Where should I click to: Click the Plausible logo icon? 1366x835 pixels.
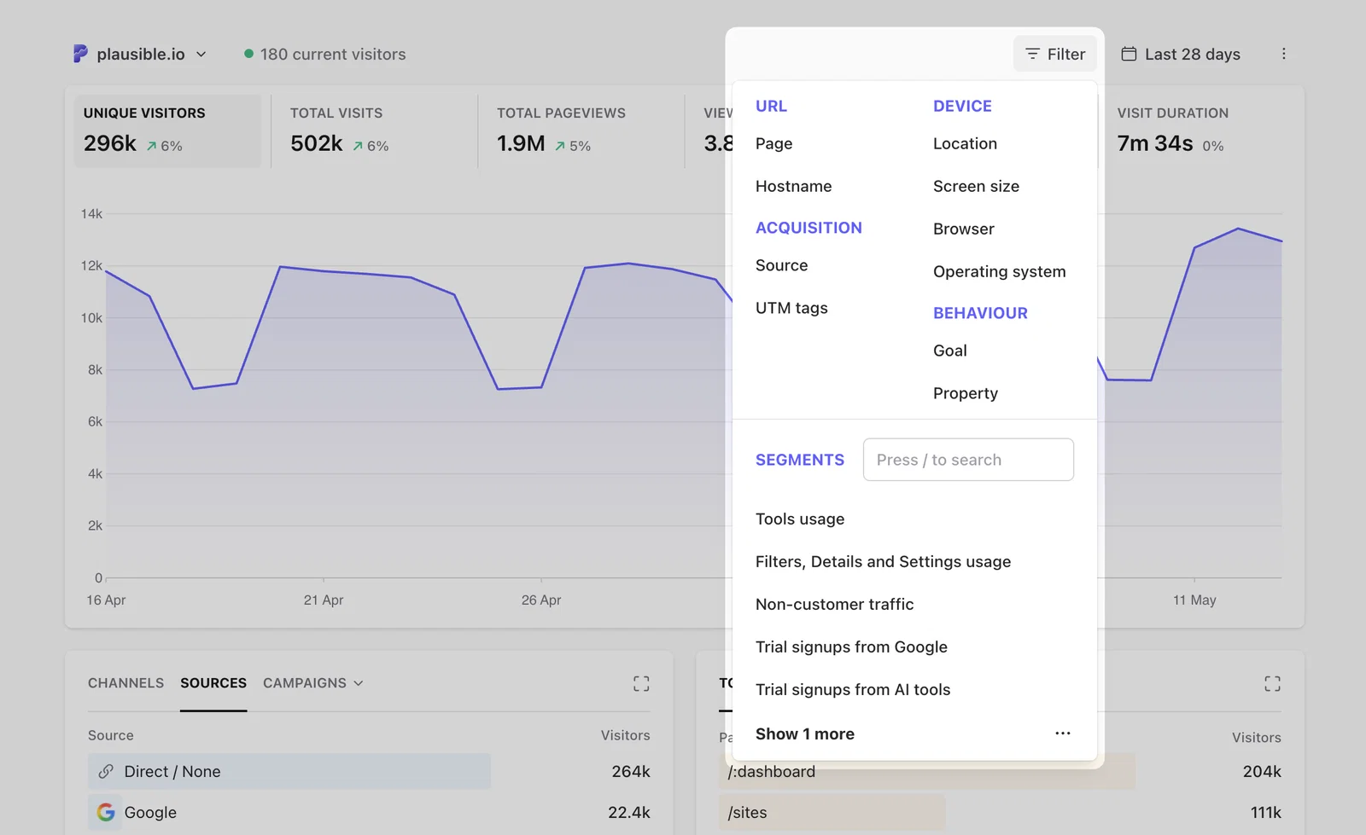click(x=80, y=54)
